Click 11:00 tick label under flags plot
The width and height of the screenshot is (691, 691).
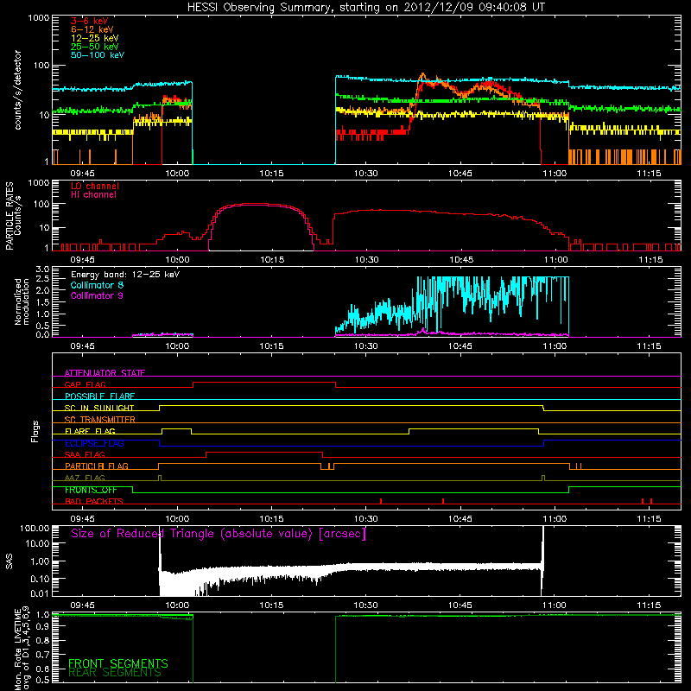[555, 519]
